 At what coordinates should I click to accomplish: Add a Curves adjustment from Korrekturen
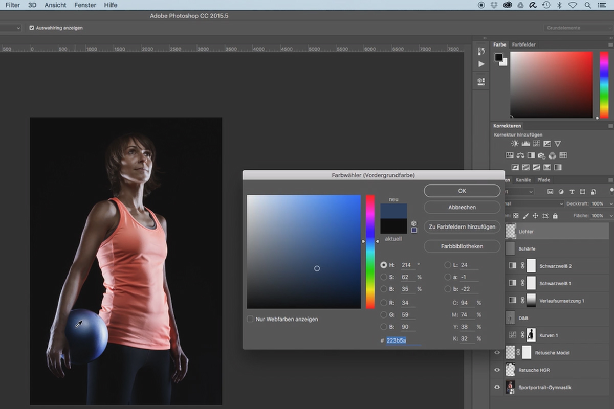click(x=536, y=144)
